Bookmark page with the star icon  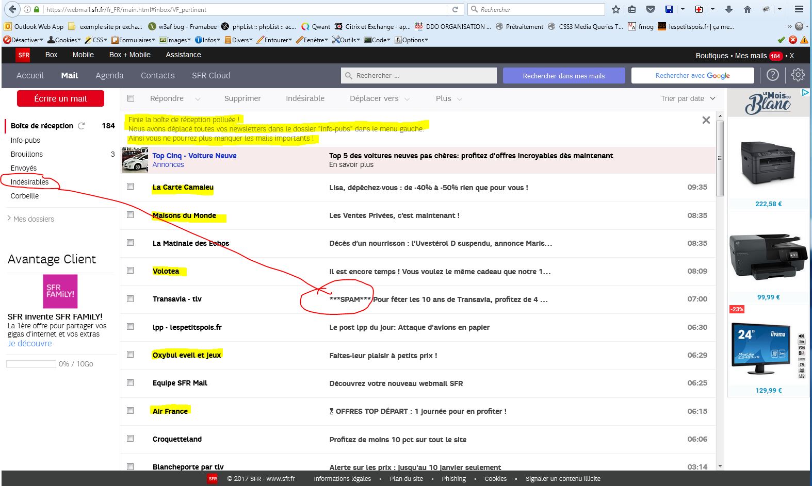tap(615, 9)
